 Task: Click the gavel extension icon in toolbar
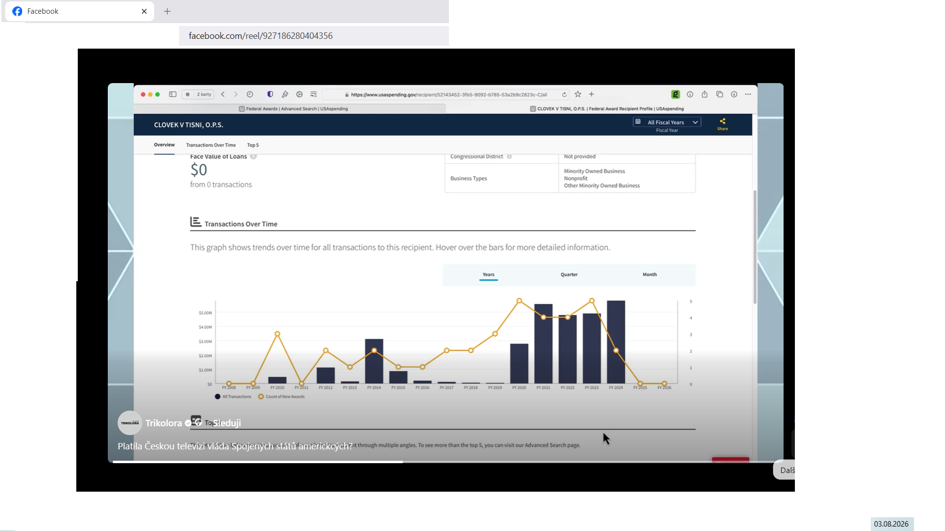[285, 94]
